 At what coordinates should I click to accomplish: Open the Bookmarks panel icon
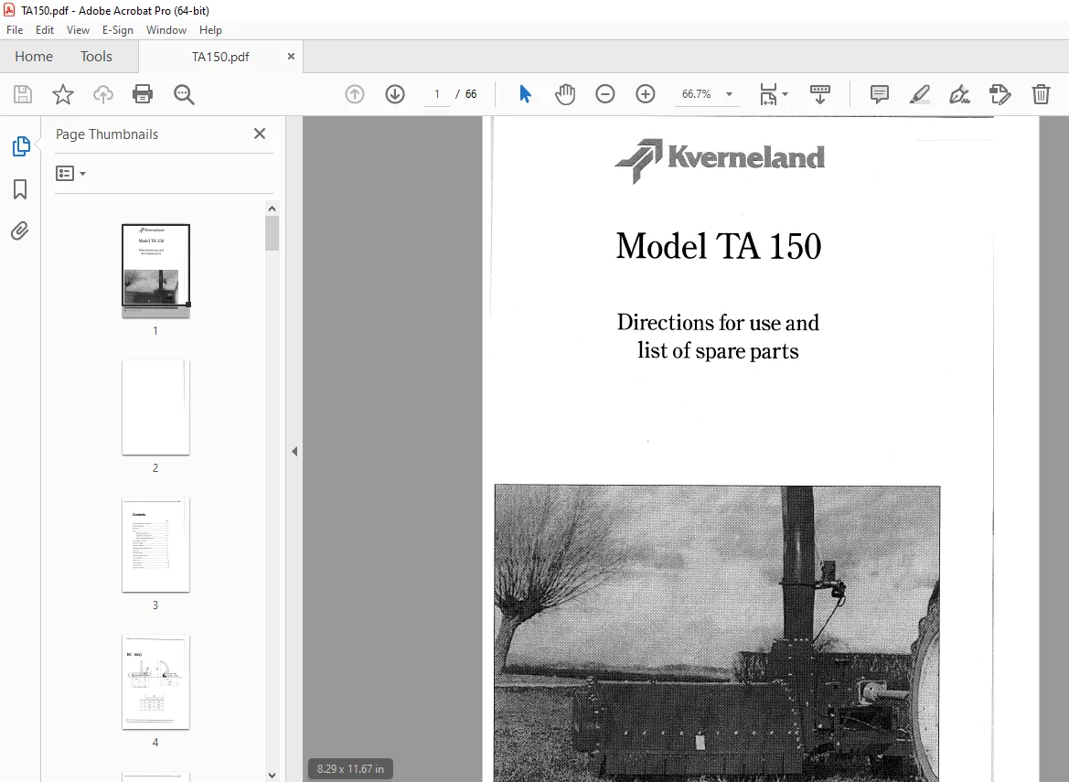coord(20,188)
